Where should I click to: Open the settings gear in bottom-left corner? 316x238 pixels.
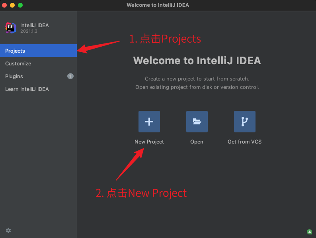click(8, 230)
